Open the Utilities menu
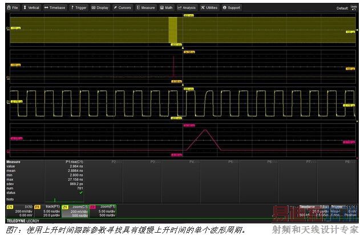 point(209,7)
